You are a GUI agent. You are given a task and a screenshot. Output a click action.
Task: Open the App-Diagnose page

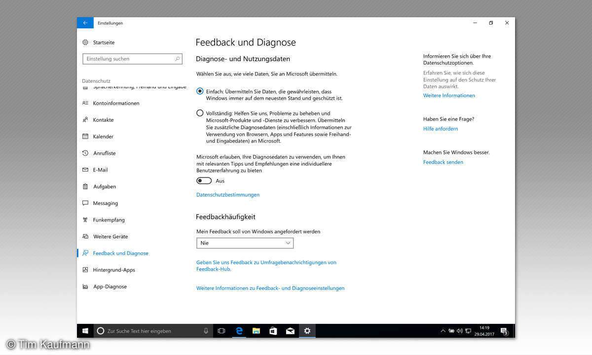[110, 286]
